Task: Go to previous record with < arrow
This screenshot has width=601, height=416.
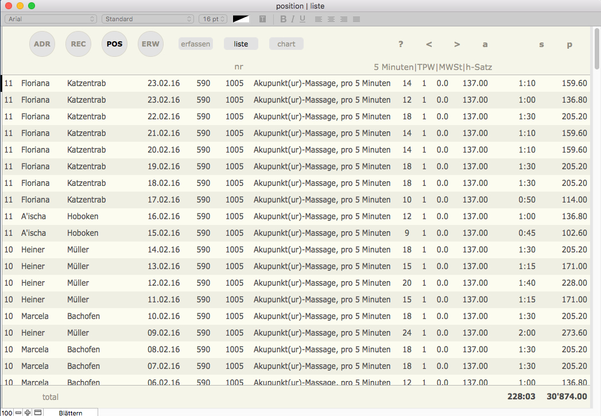Action: [429, 44]
